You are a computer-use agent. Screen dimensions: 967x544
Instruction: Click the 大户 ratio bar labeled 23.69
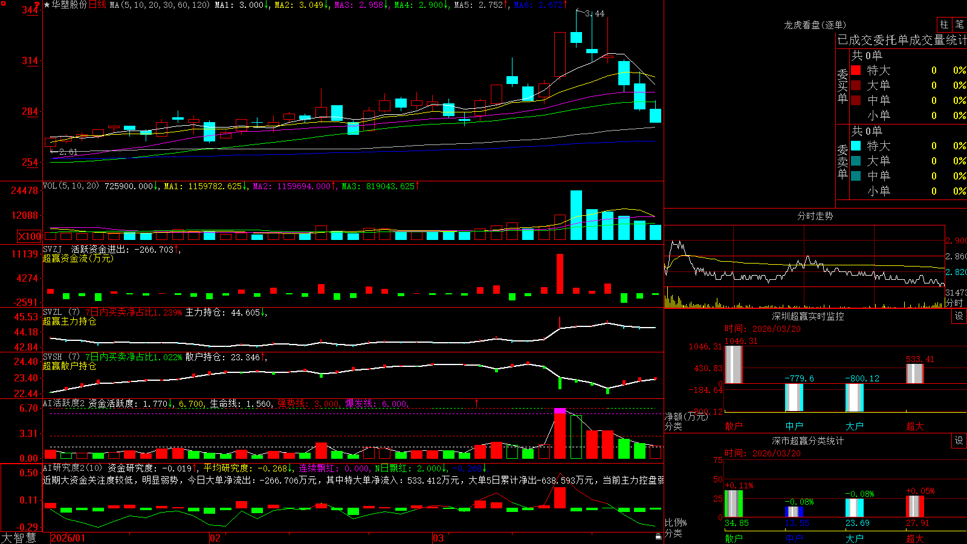click(855, 508)
